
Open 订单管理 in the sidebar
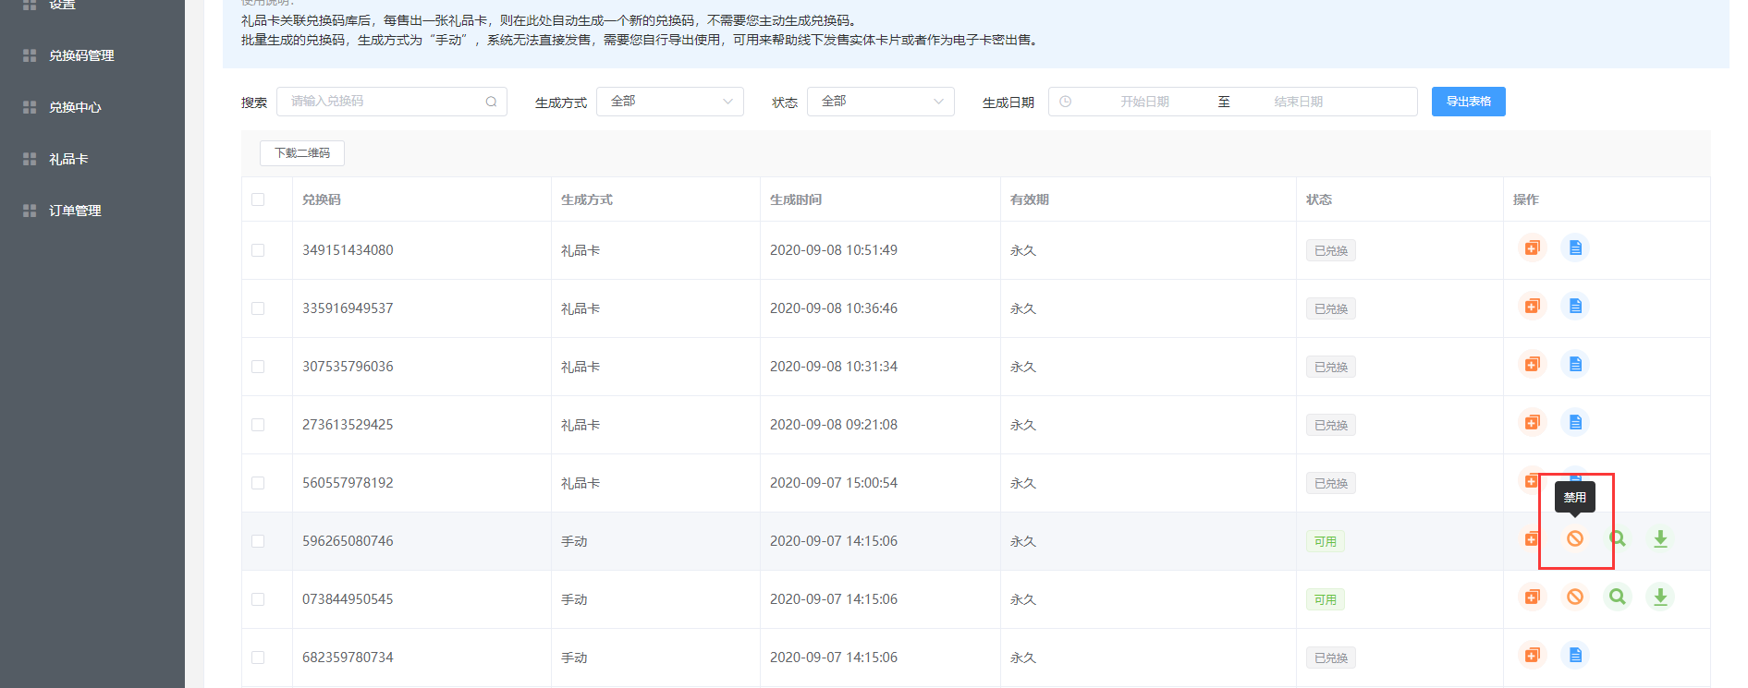pyautogui.click(x=75, y=211)
